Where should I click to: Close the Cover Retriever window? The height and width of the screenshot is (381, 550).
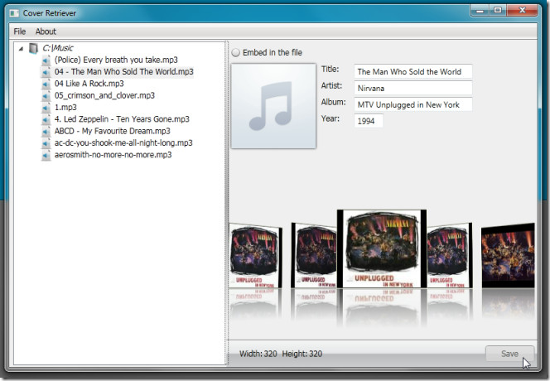(x=522, y=10)
